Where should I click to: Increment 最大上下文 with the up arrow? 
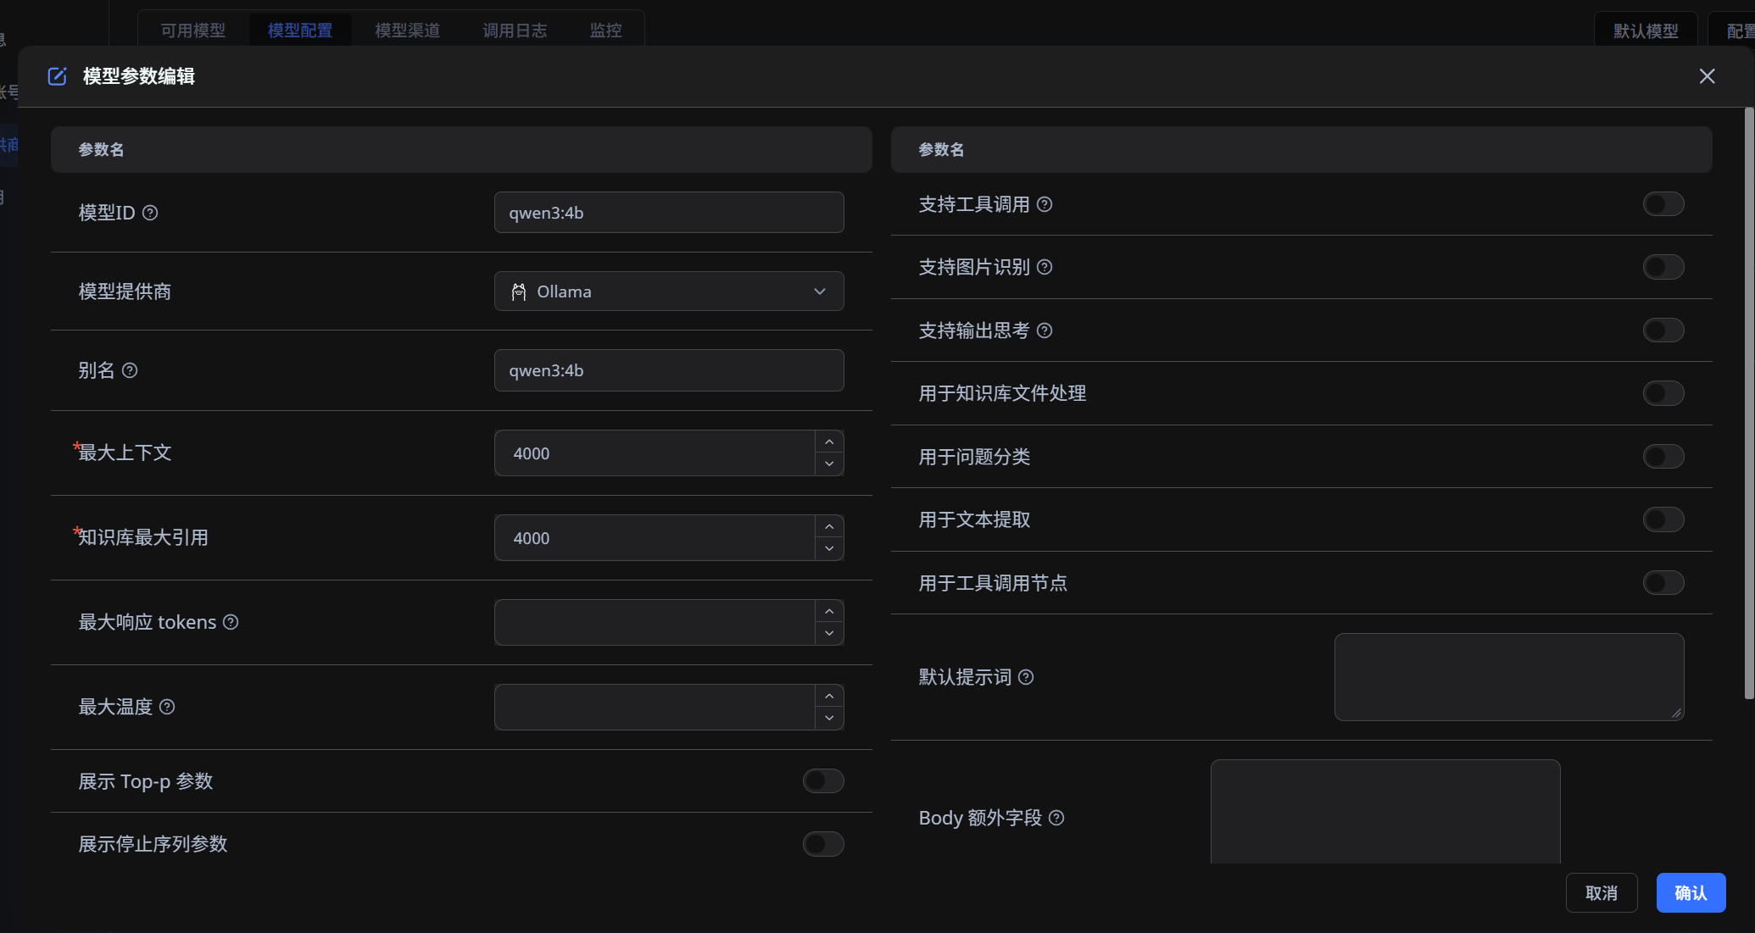click(x=829, y=442)
